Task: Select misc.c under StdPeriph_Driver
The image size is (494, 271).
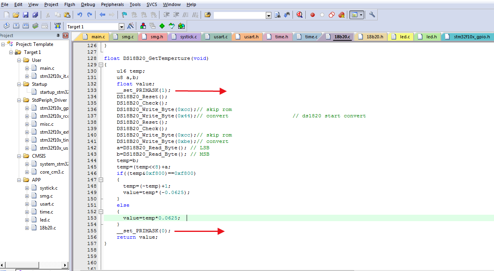Action: 47,124
